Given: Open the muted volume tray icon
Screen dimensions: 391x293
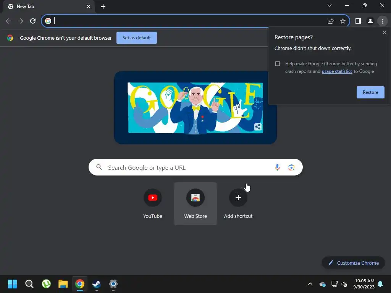Looking at the screenshot, I should [x=344, y=284].
